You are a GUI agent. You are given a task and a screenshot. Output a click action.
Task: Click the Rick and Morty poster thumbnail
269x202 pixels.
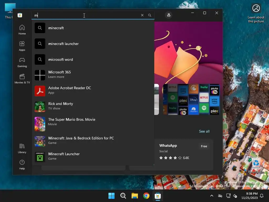tap(40, 107)
